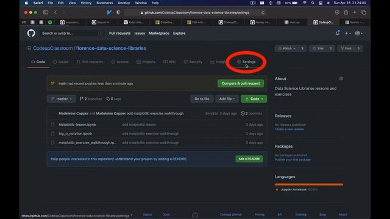Open the Settings repository tab
390x219 pixels.
246,62
